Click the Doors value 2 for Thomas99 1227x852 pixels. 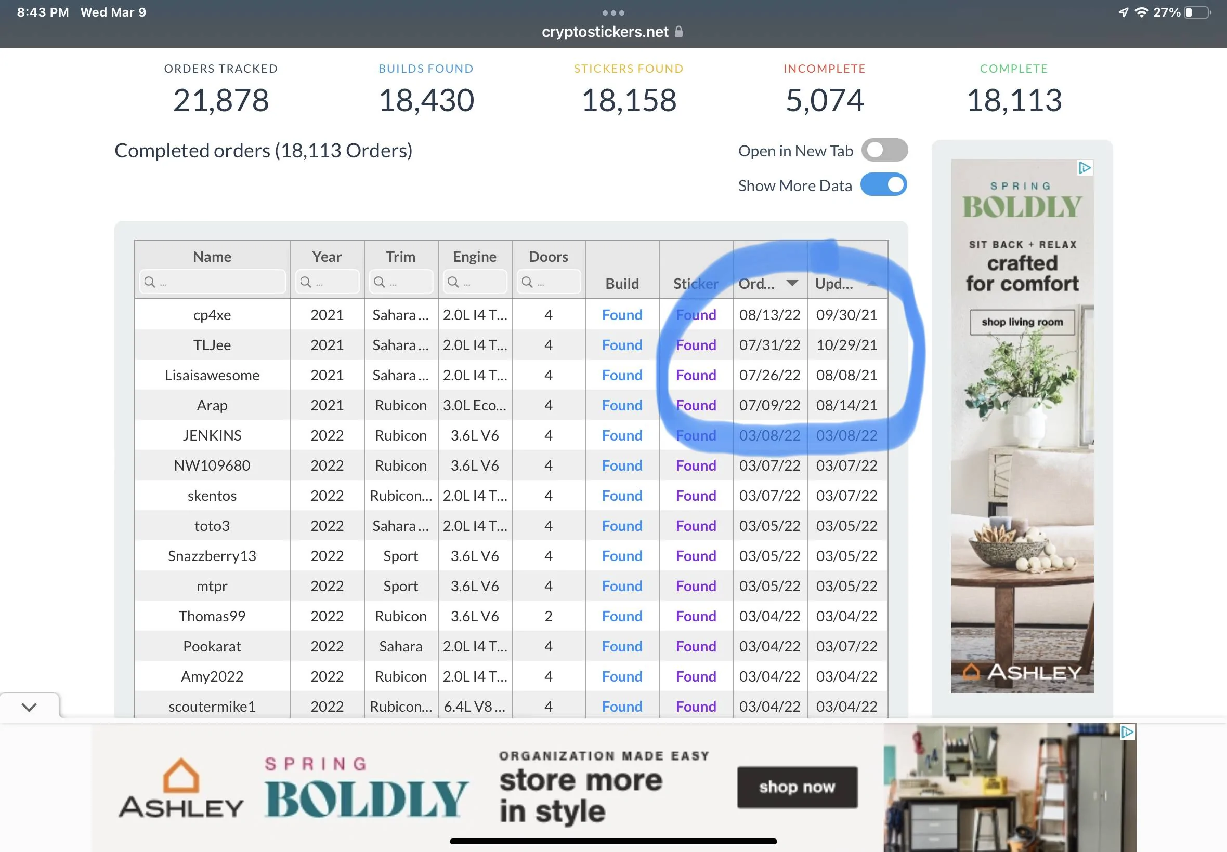pyautogui.click(x=549, y=617)
